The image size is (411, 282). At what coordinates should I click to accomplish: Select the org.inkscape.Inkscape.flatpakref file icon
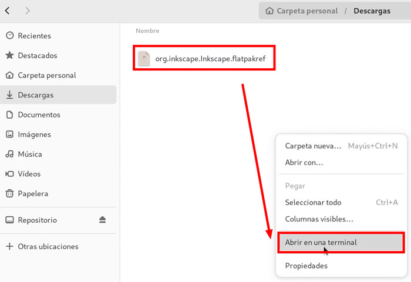pos(144,59)
